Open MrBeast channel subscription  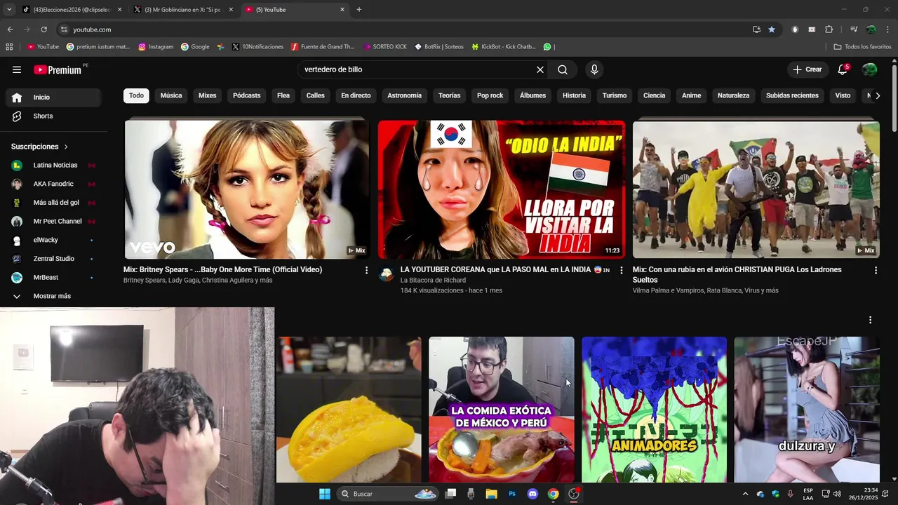point(53,277)
